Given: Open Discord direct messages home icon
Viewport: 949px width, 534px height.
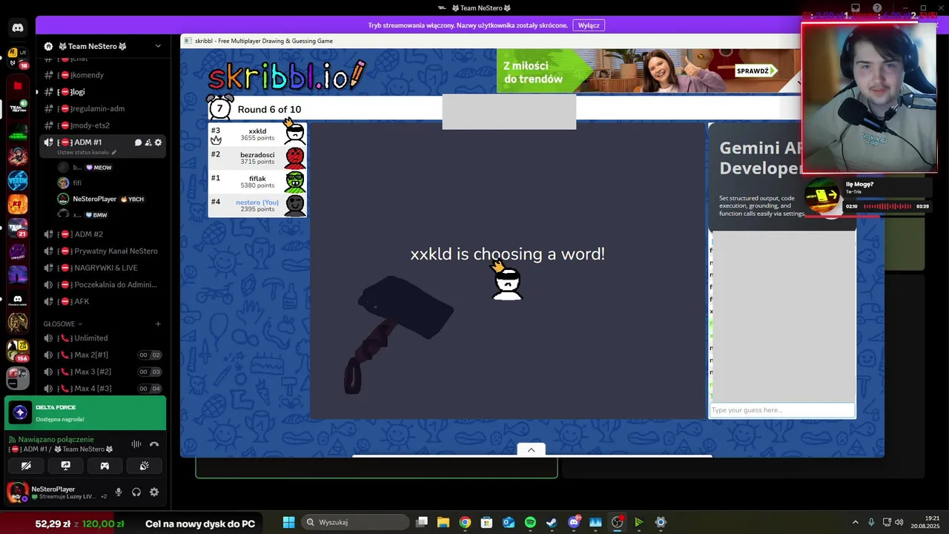Looking at the screenshot, I should [18, 28].
